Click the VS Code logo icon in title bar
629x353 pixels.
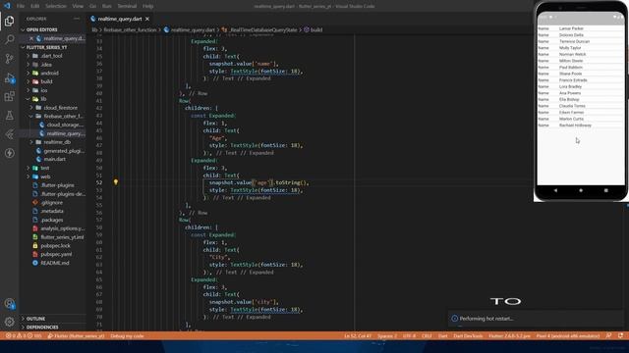(x=7, y=6)
